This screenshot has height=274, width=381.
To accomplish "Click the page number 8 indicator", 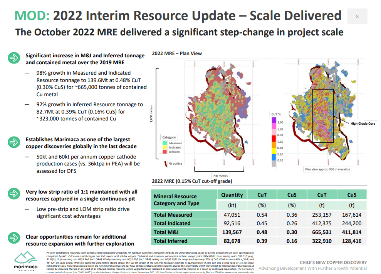I will (x=358, y=17).
